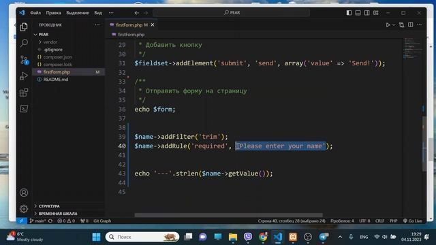Show hidden tray icons chevron
Viewport: 436px width, 245px height.
pos(340,237)
